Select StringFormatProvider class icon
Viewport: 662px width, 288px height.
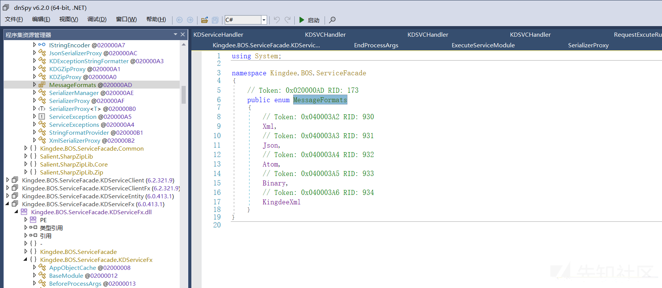[42, 132]
